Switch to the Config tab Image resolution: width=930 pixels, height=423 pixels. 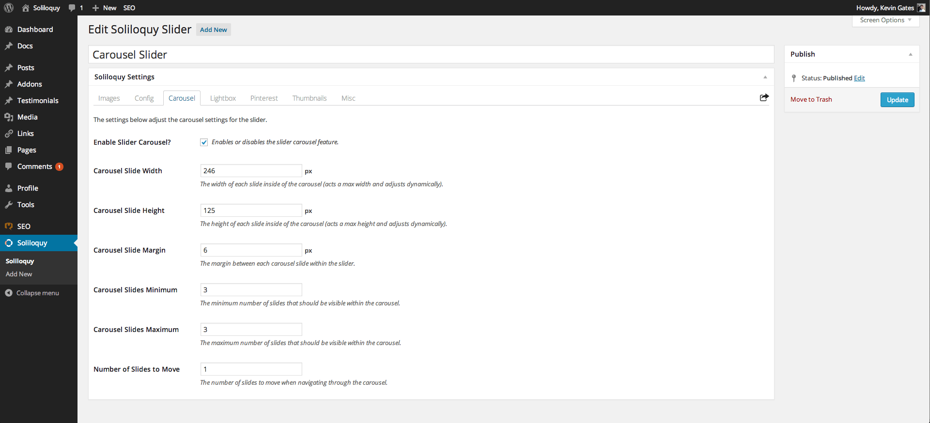pos(144,98)
